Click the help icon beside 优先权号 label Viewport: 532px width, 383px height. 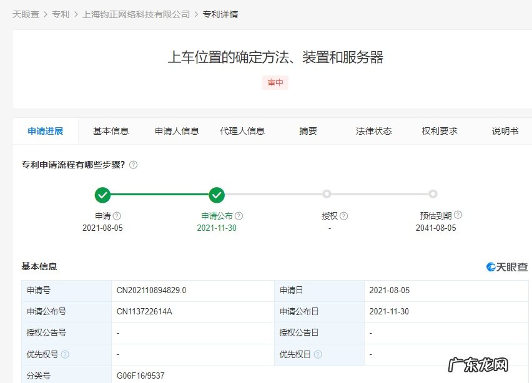(x=66, y=354)
